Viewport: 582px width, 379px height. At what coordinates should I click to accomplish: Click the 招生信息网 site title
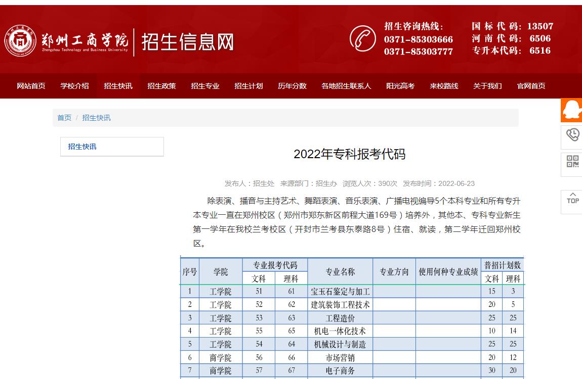(187, 41)
